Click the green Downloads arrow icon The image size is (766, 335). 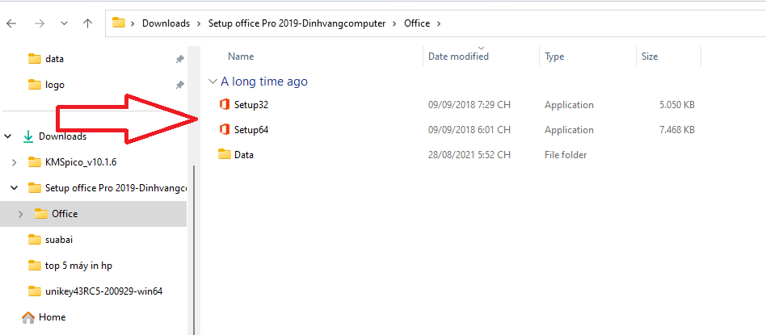pyautogui.click(x=28, y=136)
